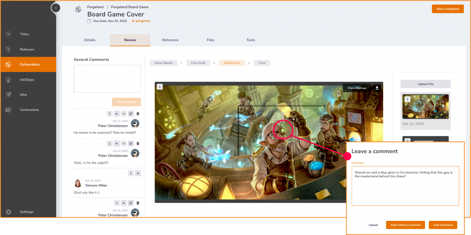Open the Jobs rocket icon
Image resolution: width=471 pixels, height=235 pixels.
[x=8, y=95]
